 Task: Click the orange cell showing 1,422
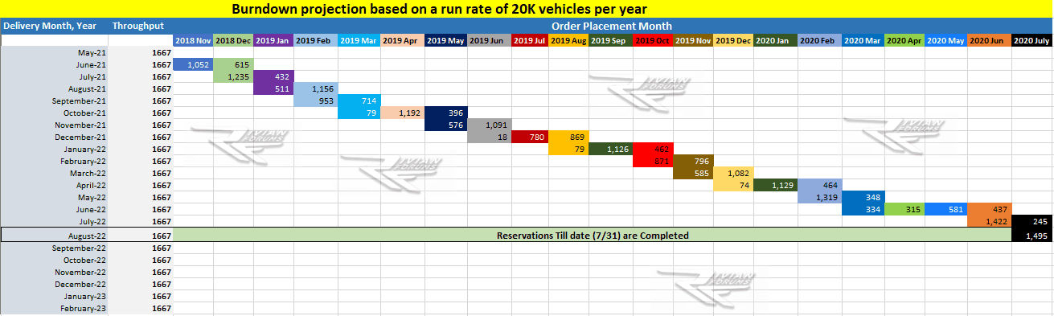click(x=990, y=221)
